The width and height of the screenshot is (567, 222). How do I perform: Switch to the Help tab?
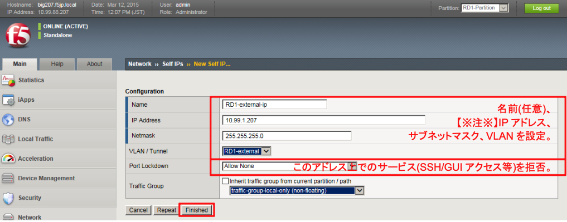57,64
